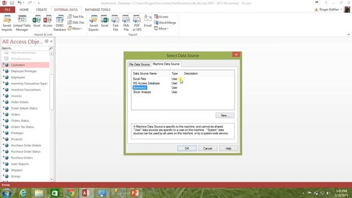This screenshot has width=352, height=198.
Task: Open Saved Exports
Action: pos(94,23)
